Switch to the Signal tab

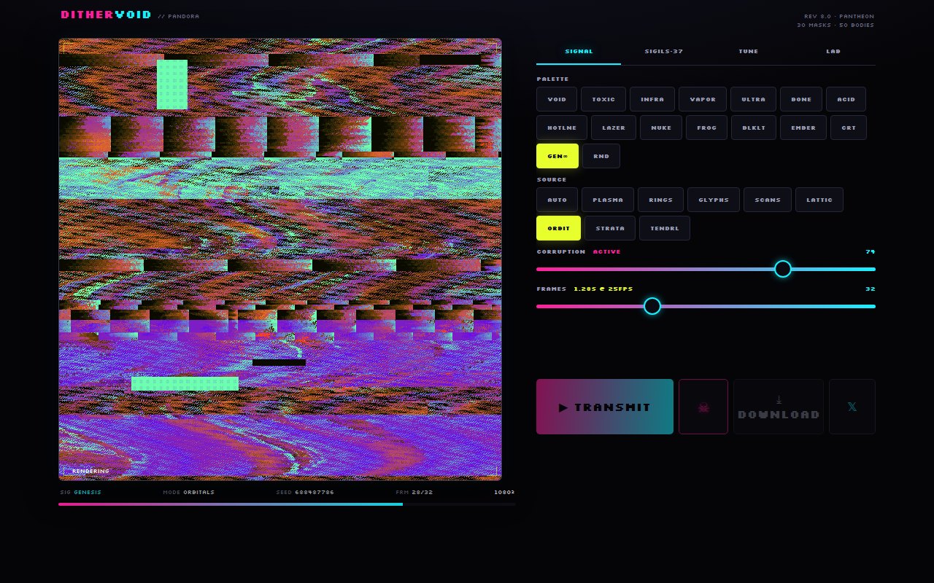coord(579,52)
